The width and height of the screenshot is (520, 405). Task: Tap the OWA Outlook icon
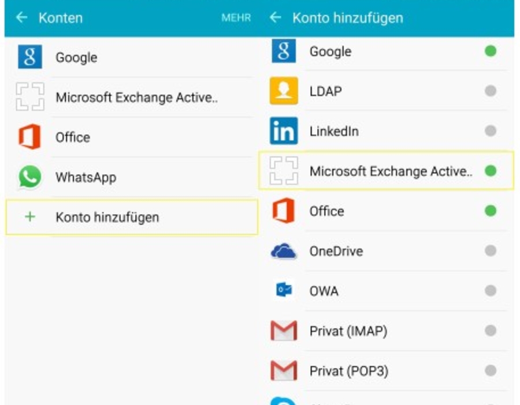(284, 290)
